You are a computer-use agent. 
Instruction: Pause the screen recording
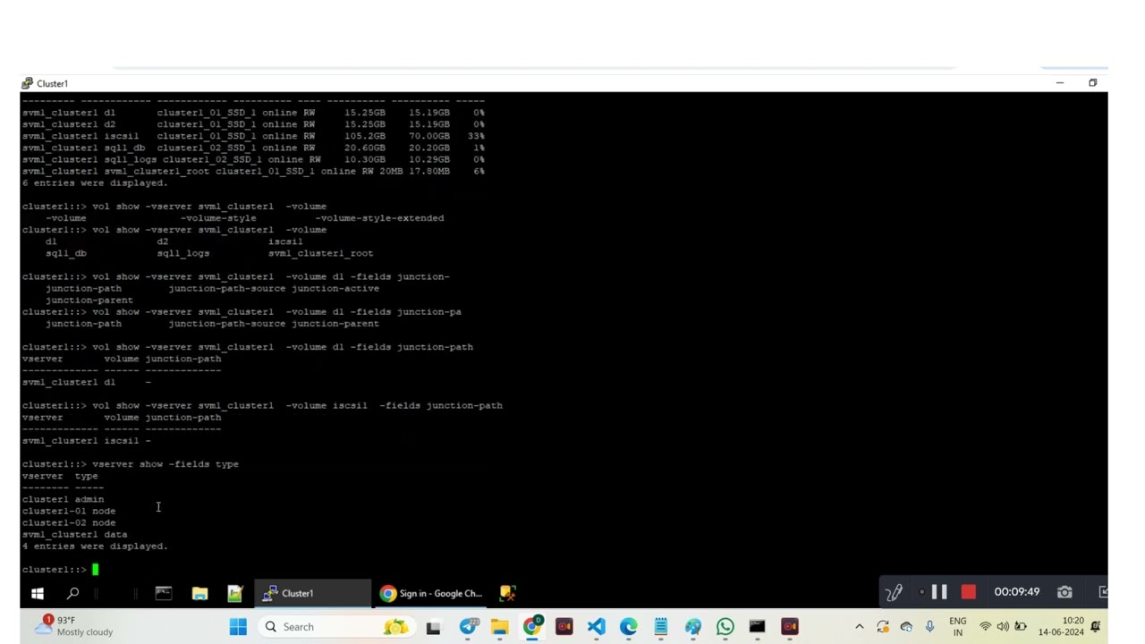click(x=939, y=591)
